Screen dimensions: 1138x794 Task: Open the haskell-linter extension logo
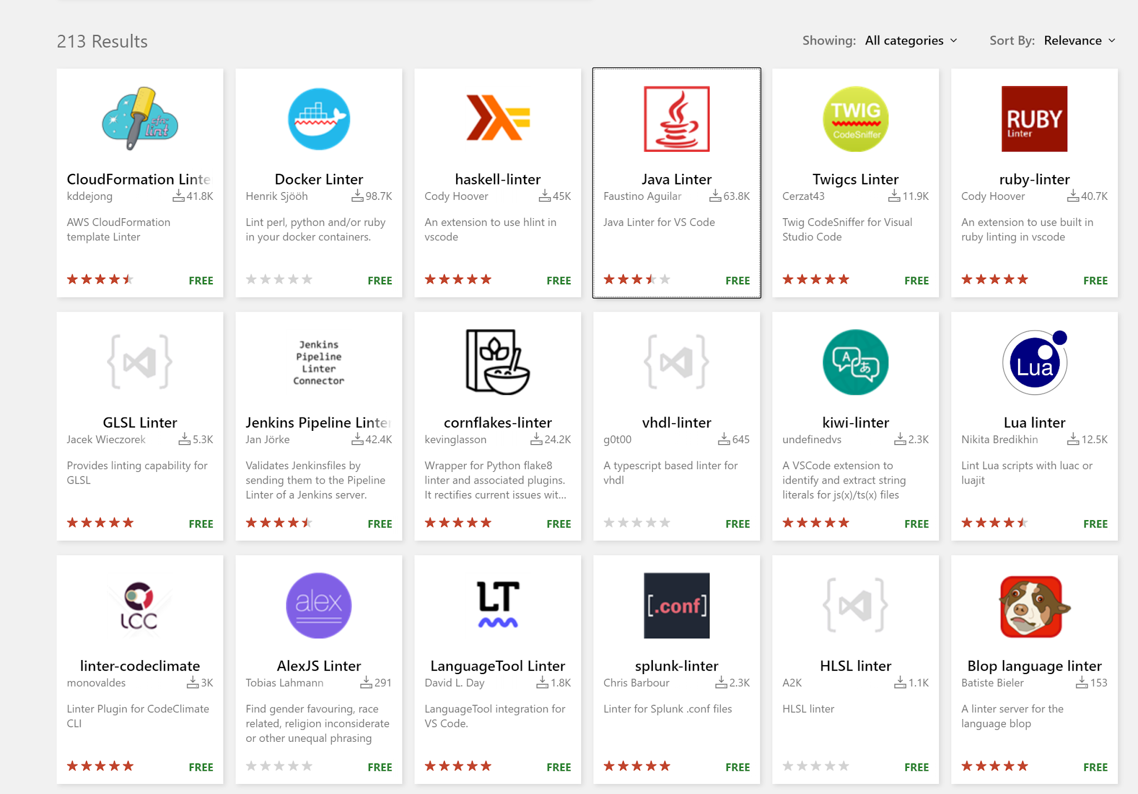[498, 119]
